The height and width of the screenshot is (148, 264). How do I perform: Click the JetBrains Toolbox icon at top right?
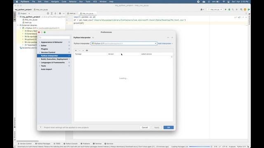[248, 9]
